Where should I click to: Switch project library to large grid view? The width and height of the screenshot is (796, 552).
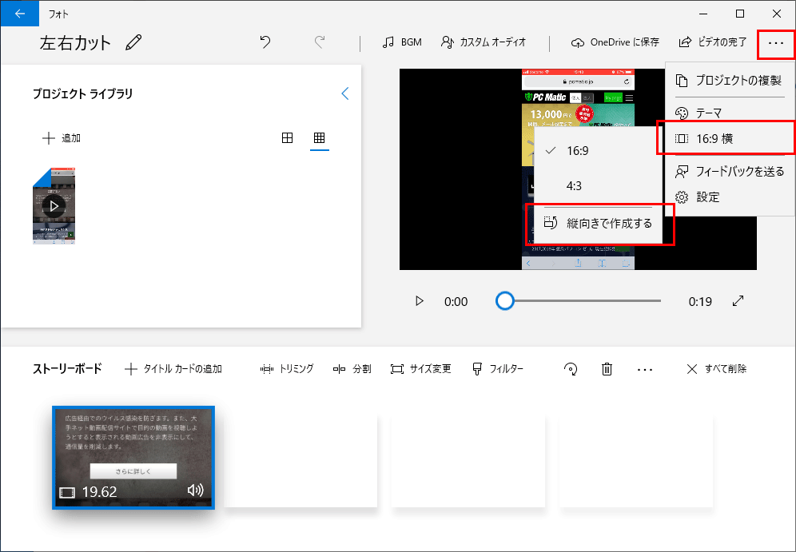[288, 137]
